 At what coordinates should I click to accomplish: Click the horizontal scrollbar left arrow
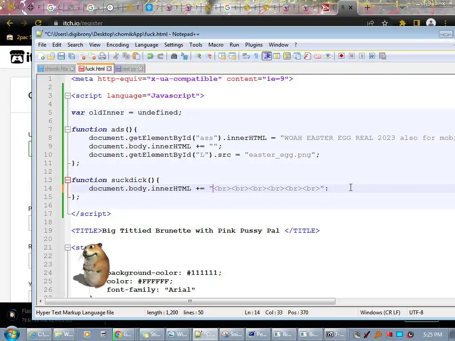[40, 301]
